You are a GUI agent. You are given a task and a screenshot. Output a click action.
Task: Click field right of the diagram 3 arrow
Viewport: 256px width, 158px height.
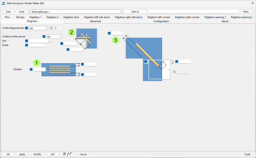(185, 61)
